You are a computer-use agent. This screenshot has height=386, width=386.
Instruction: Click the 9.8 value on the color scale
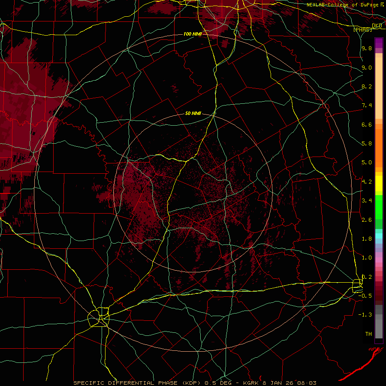point(367,48)
